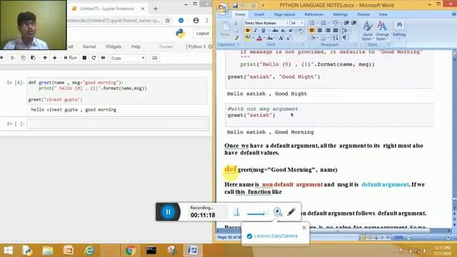Apply text highlight color in Word
Image resolution: width=457 pixels, height=257 pixels.
tap(248, 38)
